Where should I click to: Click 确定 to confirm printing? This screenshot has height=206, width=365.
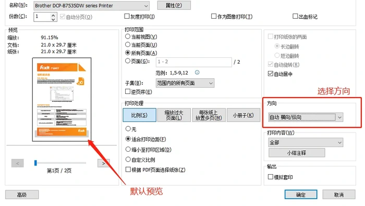(x=301, y=195)
